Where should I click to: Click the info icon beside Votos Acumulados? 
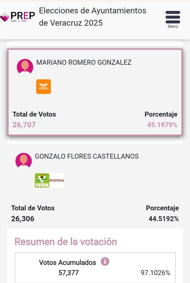pos(105,261)
